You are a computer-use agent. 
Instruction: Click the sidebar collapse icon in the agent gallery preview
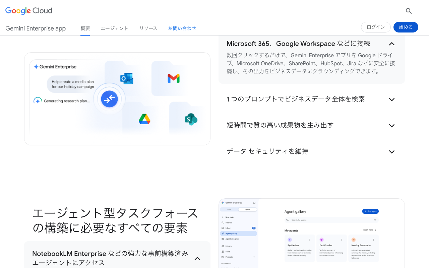[x=254, y=203]
